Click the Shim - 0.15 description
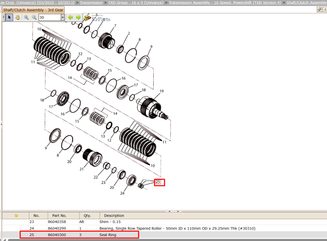Viewport: 327px width, 241px height. click(110, 222)
